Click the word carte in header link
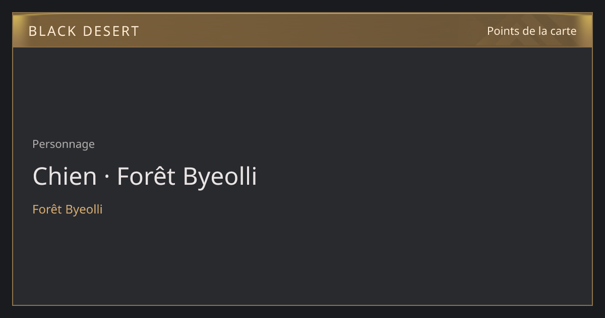605x318 pixels. click(563, 31)
